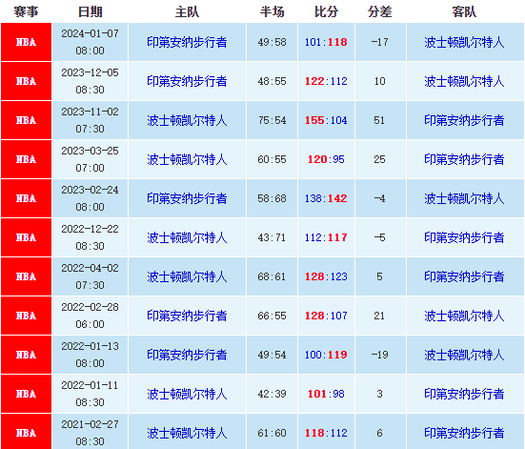This screenshot has width=525, height=449.
Task: Click half-time score 58:68
Action: (272, 198)
